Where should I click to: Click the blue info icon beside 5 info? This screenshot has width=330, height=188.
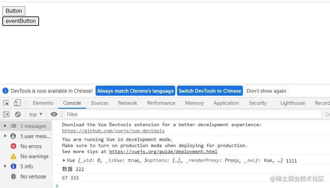click(13, 167)
